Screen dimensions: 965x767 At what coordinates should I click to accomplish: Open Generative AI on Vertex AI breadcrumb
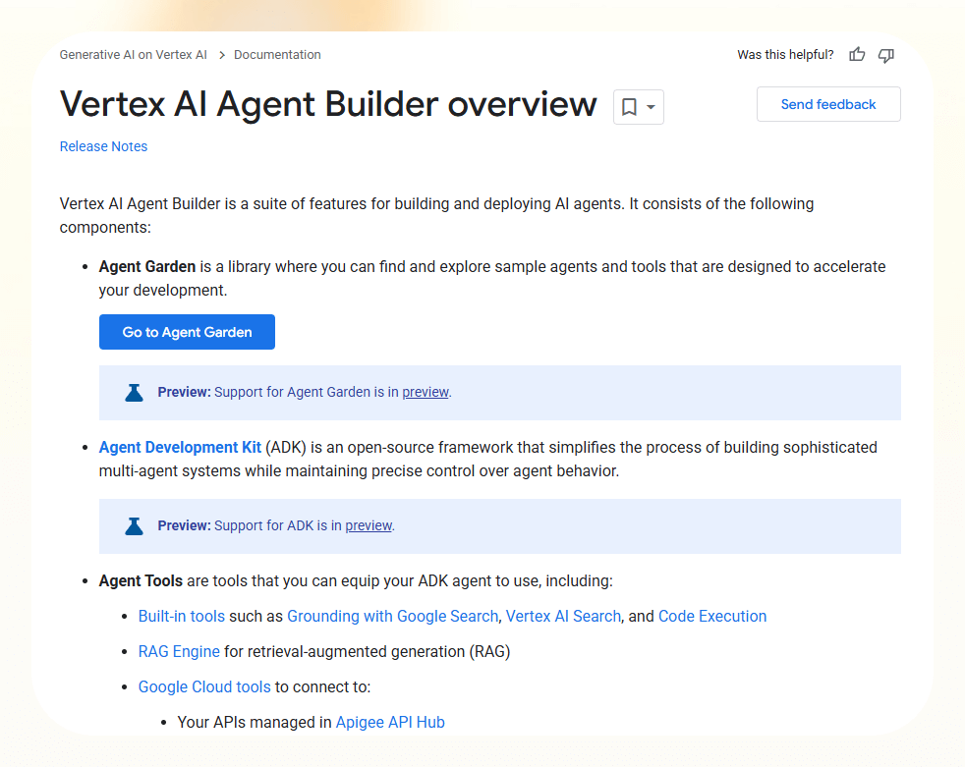pyautogui.click(x=133, y=55)
